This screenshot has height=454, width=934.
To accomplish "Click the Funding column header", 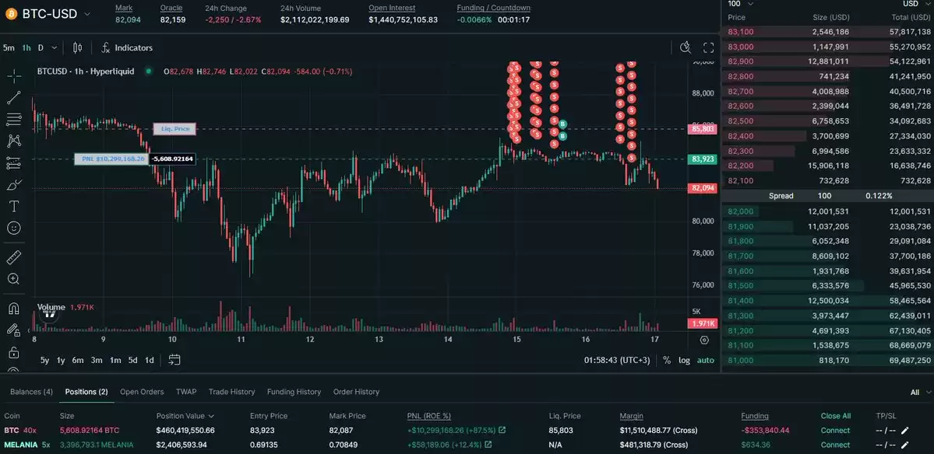I will pyautogui.click(x=755, y=416).
